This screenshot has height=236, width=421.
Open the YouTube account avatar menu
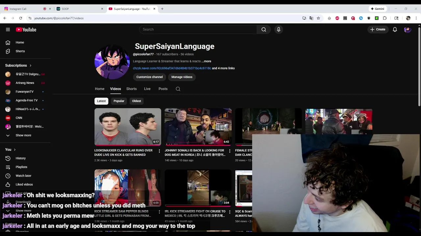(408, 29)
